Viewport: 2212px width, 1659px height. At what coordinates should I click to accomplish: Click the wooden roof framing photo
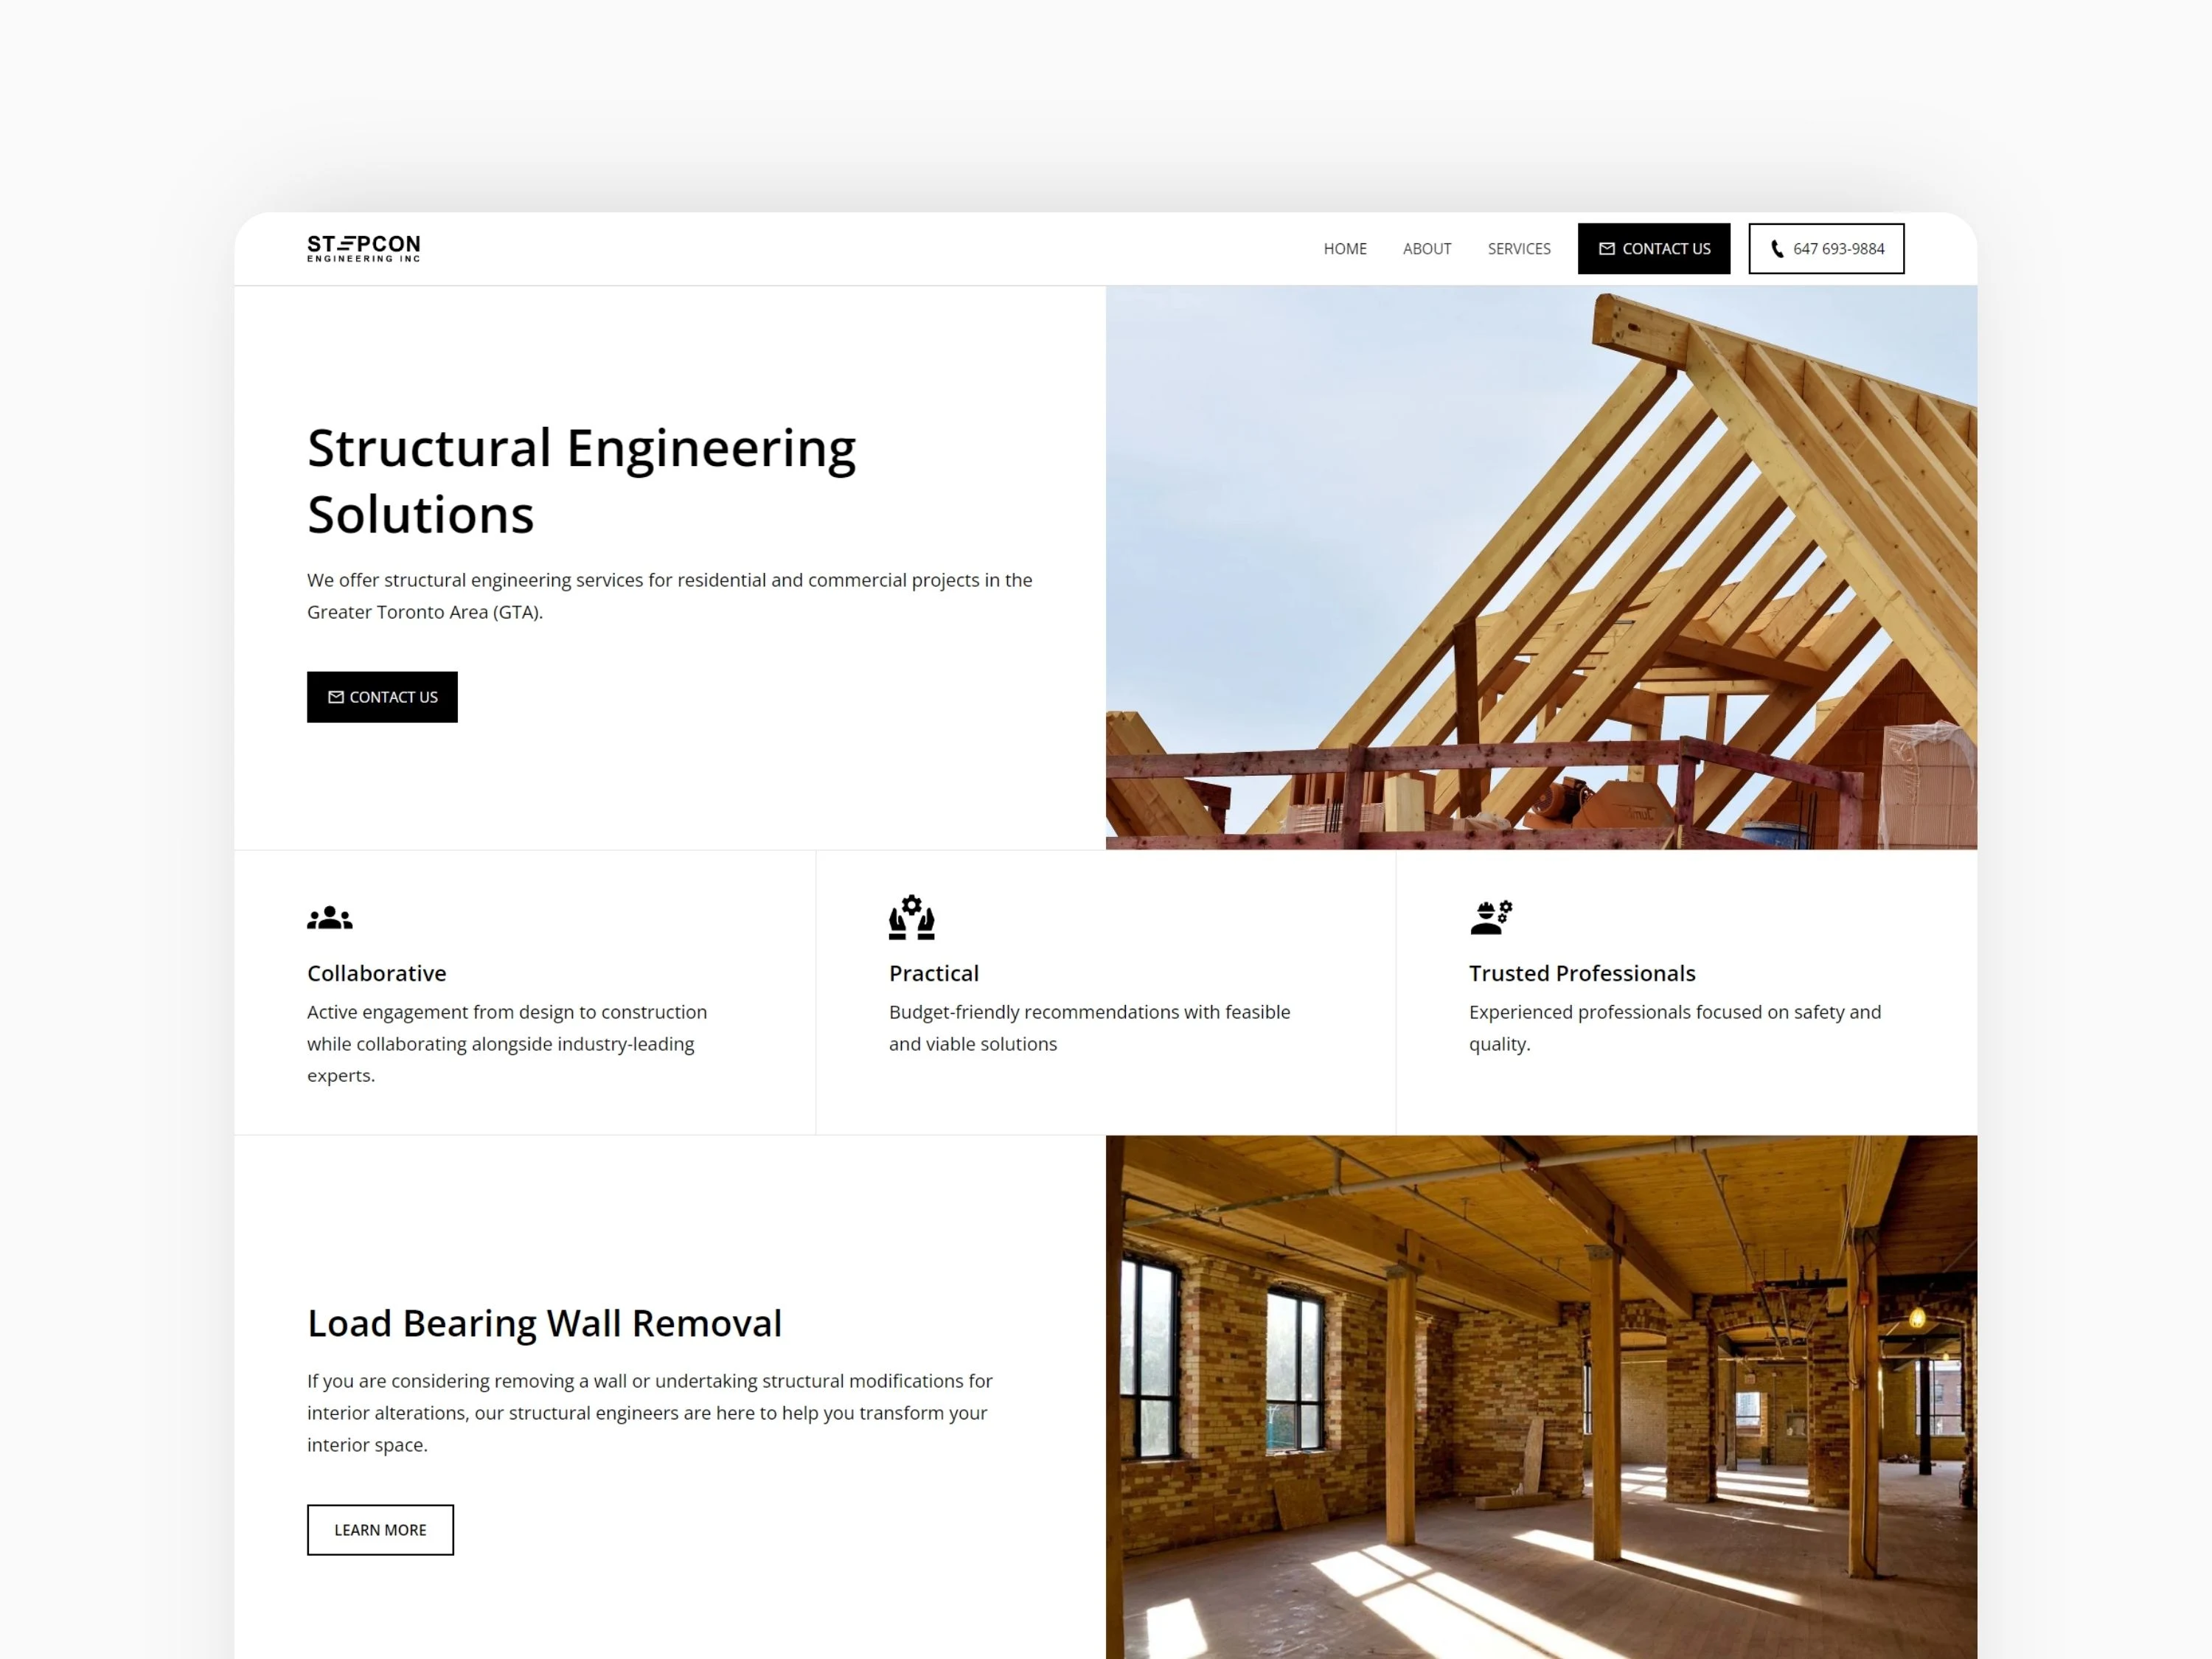tap(1540, 567)
